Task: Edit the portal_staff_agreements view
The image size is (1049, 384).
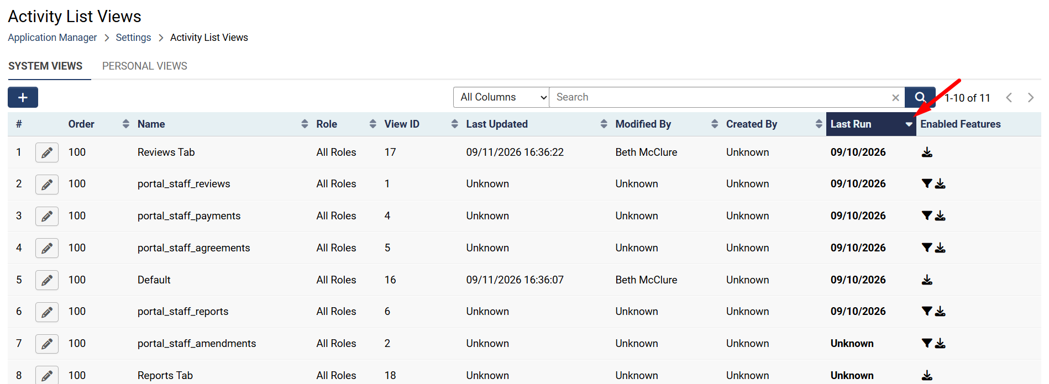Action: tap(47, 248)
